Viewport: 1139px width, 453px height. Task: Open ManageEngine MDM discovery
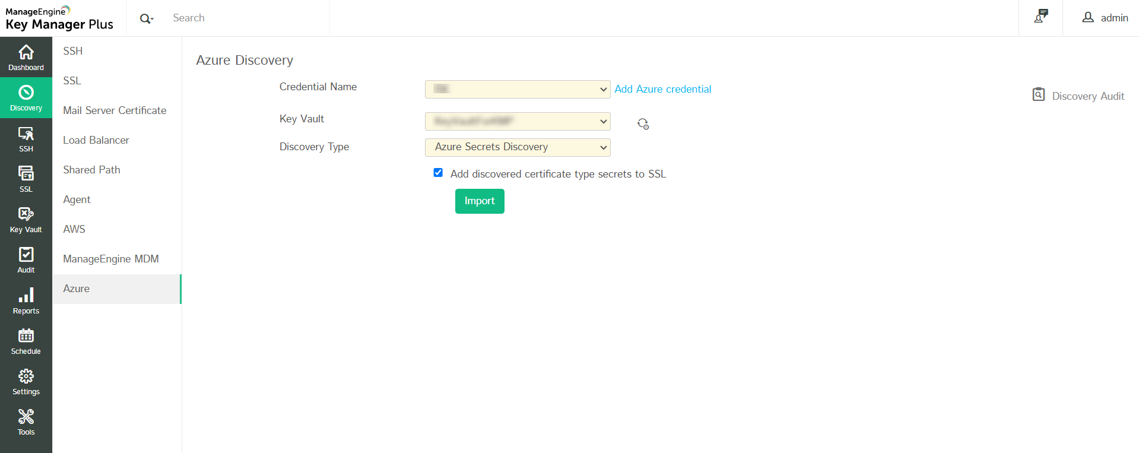pyautogui.click(x=116, y=259)
